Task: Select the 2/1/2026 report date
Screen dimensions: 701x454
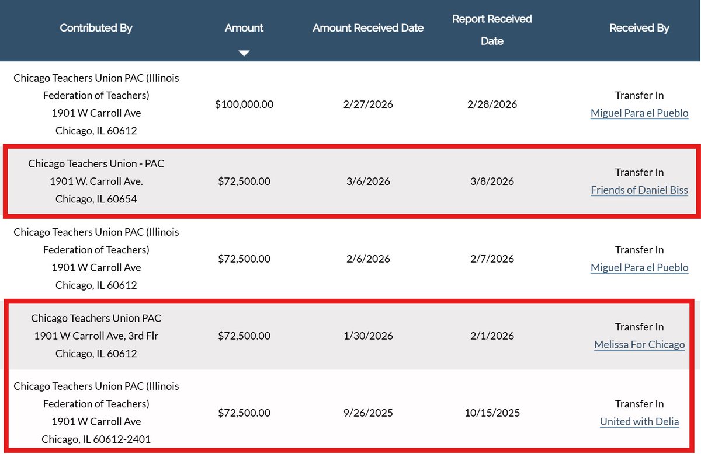Action: coord(492,336)
